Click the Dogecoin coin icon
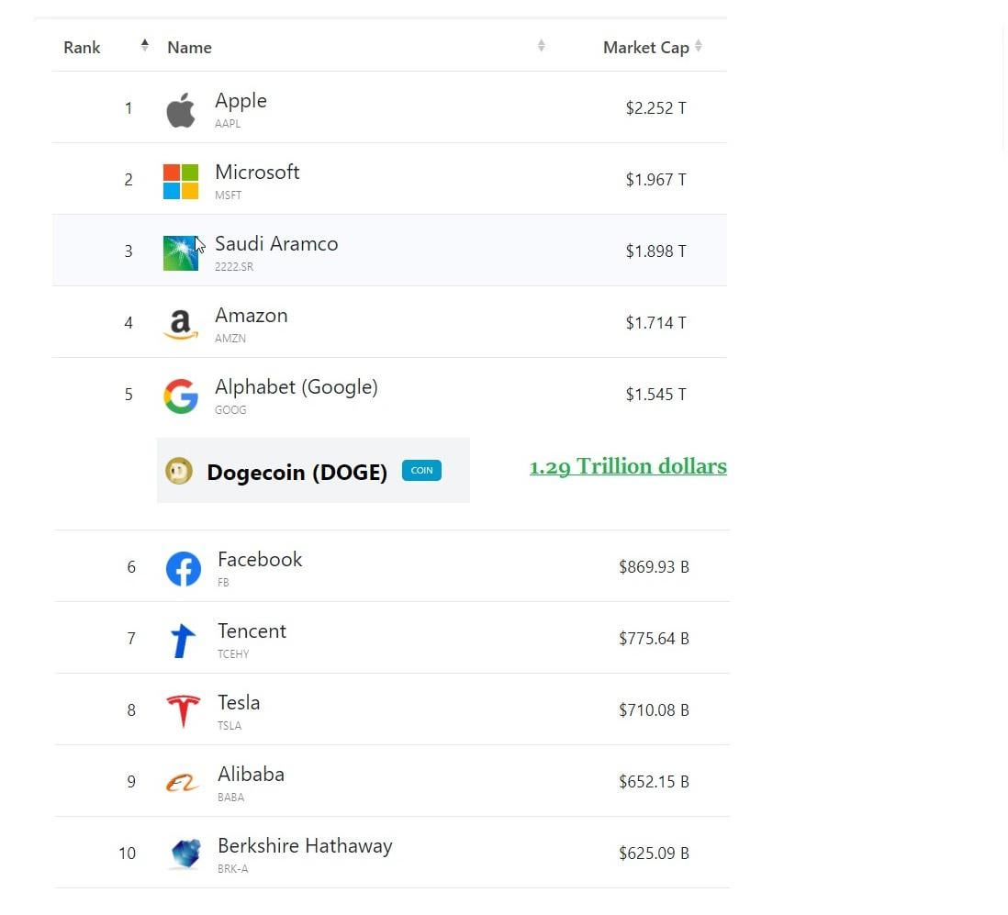Viewport: 1008px width, 915px height. coord(179,471)
